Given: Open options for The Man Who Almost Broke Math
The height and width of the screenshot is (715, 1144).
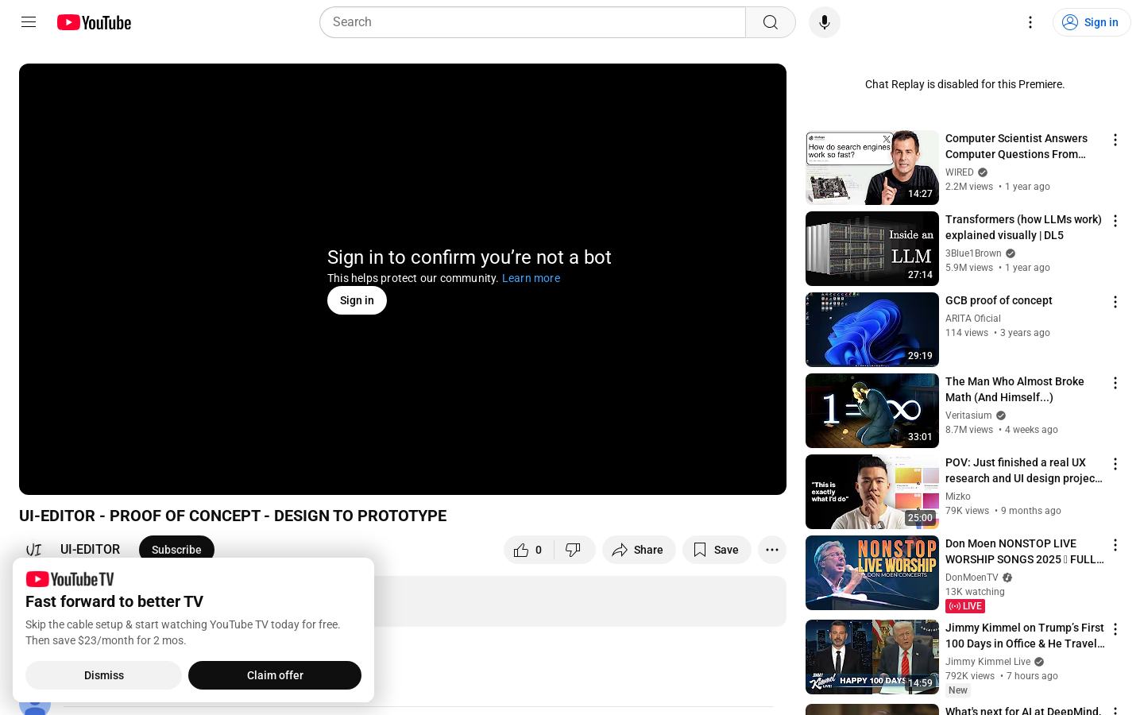Looking at the screenshot, I should tap(1115, 383).
